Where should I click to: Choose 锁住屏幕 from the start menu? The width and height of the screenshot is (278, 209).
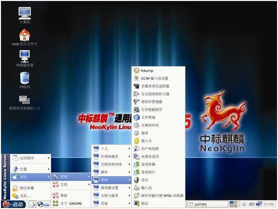[x=31, y=188]
